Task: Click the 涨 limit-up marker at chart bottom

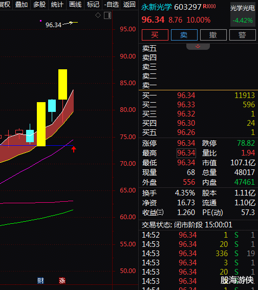Action: click(x=62, y=281)
